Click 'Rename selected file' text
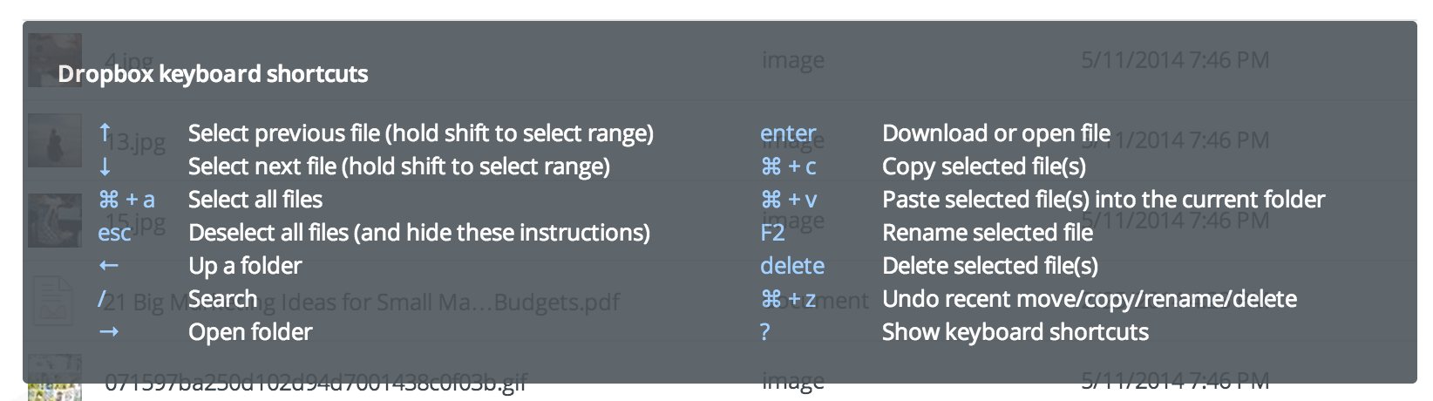1433x401 pixels. point(988,233)
